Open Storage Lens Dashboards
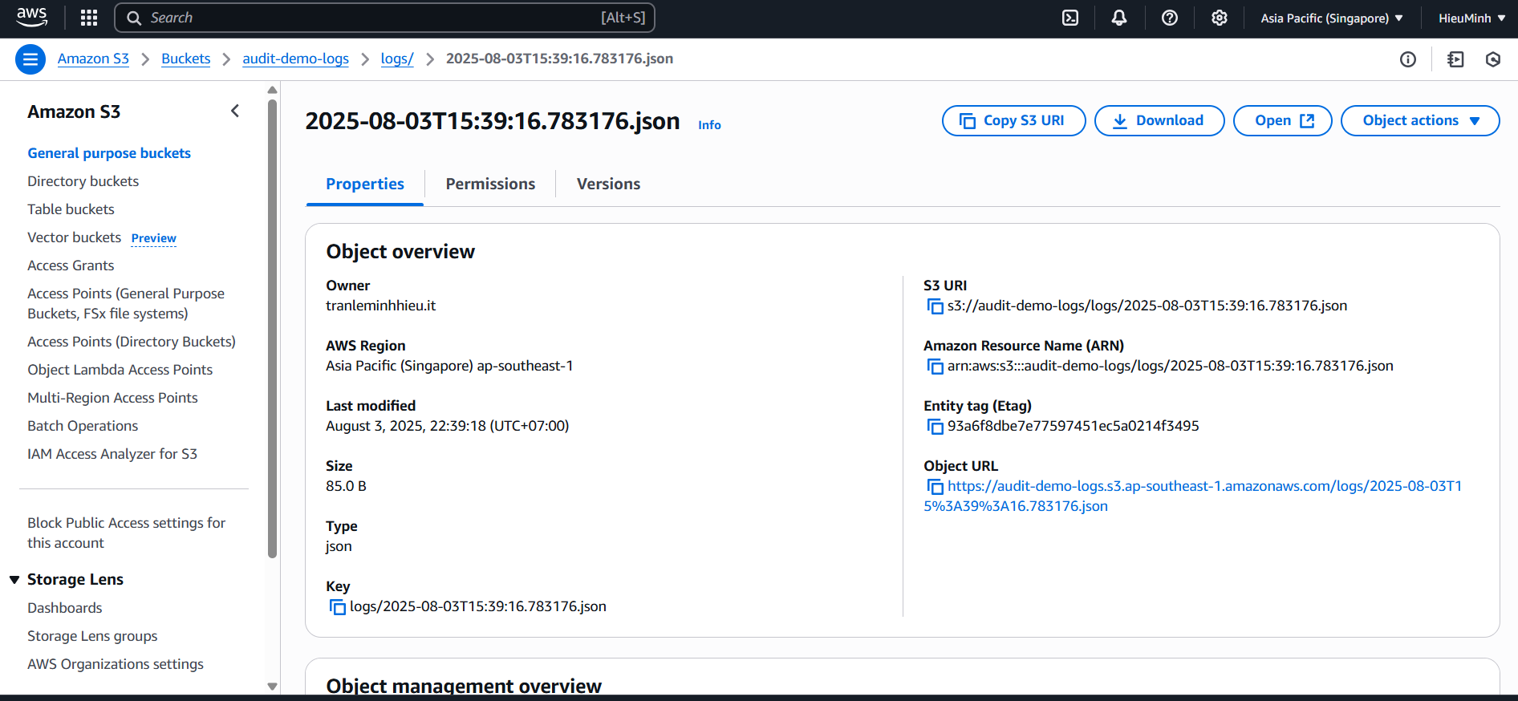The image size is (1518, 701). 65,608
